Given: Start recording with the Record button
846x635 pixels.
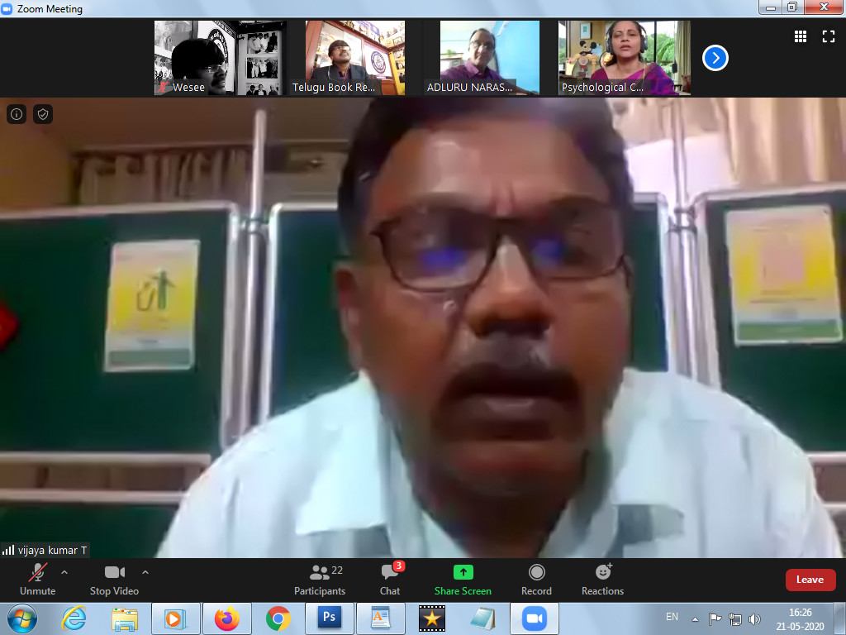Looking at the screenshot, I should (x=536, y=580).
